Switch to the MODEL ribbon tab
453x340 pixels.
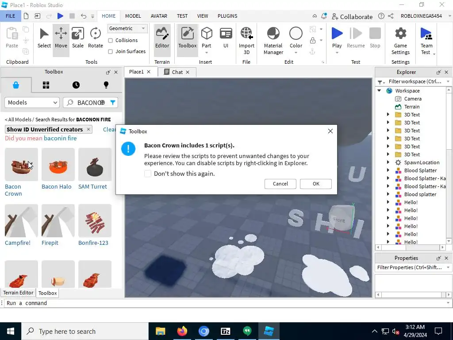click(x=133, y=16)
